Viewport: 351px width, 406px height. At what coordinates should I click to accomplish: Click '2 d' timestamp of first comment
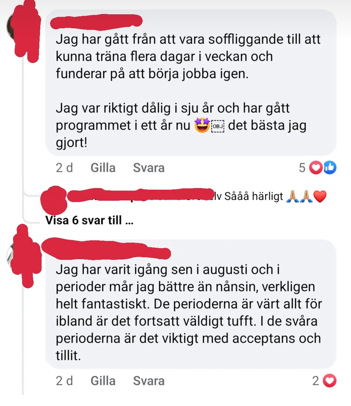64,168
